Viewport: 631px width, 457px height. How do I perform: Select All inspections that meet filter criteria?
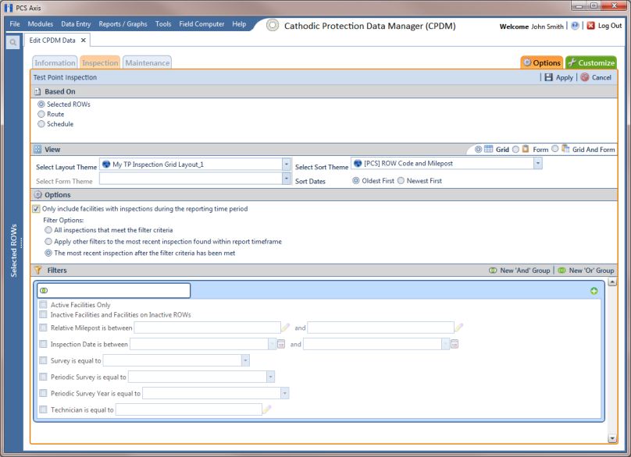pos(48,230)
